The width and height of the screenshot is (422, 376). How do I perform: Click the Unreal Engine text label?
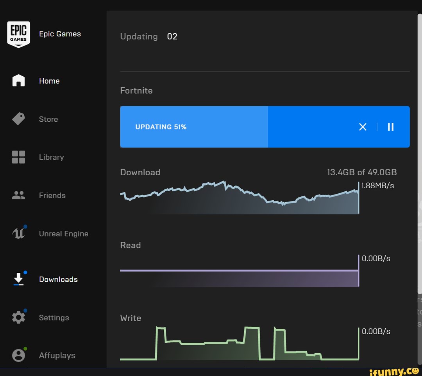[x=64, y=234]
